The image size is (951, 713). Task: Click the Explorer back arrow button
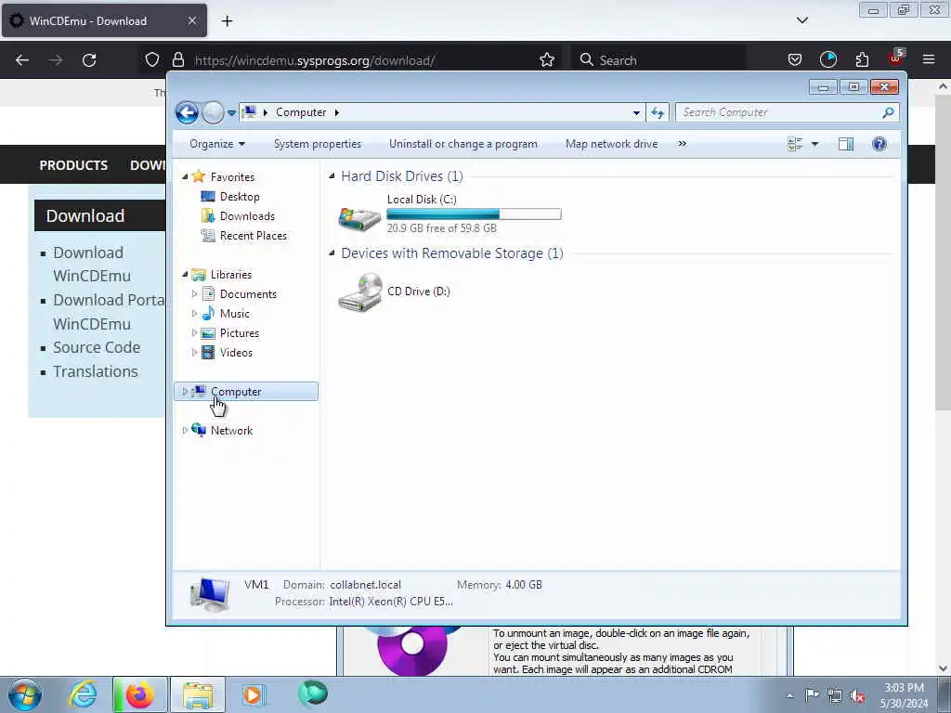point(187,112)
